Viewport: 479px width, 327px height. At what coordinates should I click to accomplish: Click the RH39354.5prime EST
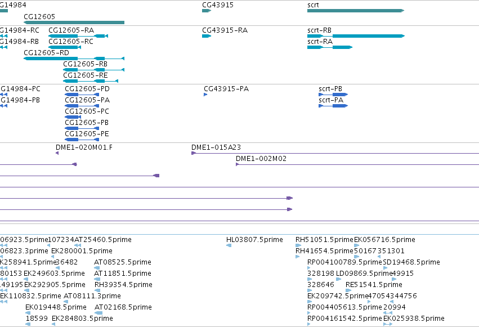click(x=97, y=290)
